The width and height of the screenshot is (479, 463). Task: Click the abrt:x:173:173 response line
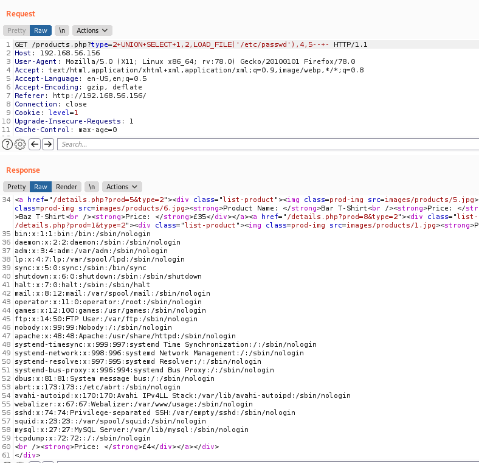pos(97,388)
